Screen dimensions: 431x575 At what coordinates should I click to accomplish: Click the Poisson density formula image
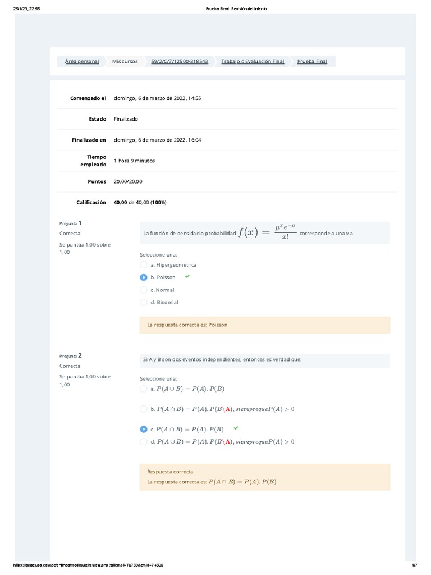coord(267,232)
